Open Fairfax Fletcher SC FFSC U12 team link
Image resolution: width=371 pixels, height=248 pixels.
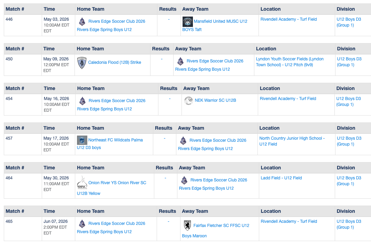point(221,226)
